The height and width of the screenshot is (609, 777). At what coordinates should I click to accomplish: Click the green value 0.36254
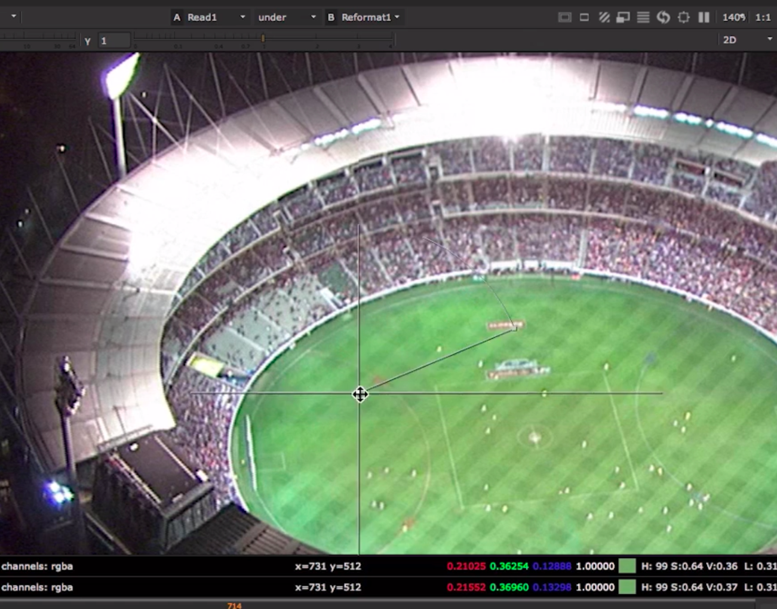click(x=509, y=566)
